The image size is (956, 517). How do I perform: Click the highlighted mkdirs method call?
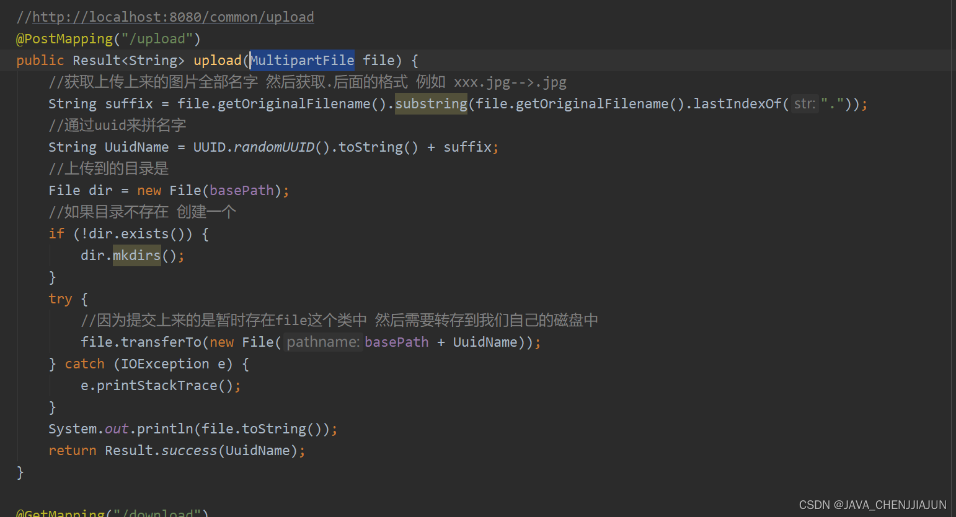137,255
